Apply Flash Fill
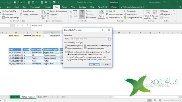Viewport: 182px width, 102px height. point(110,11)
